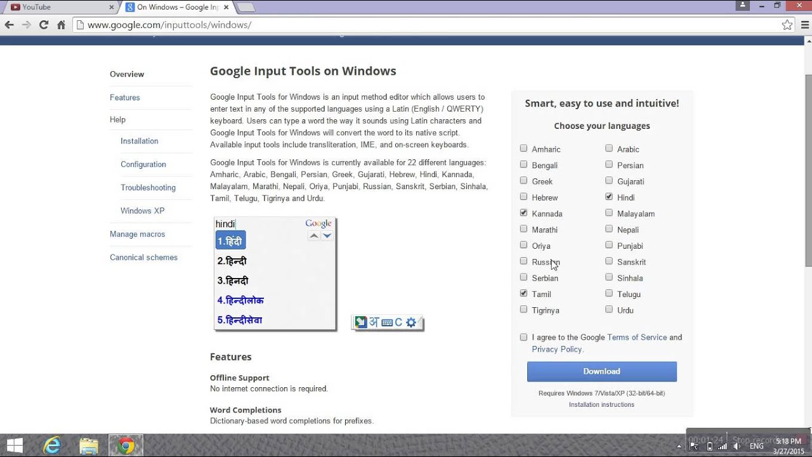The width and height of the screenshot is (812, 457).
Task: Open the Manage macros link
Action: coord(137,234)
